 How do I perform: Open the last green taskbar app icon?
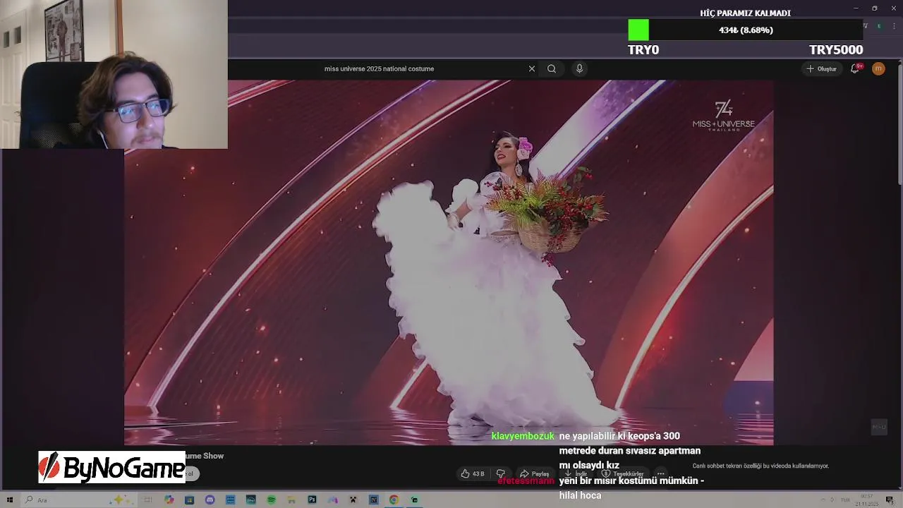(414, 500)
